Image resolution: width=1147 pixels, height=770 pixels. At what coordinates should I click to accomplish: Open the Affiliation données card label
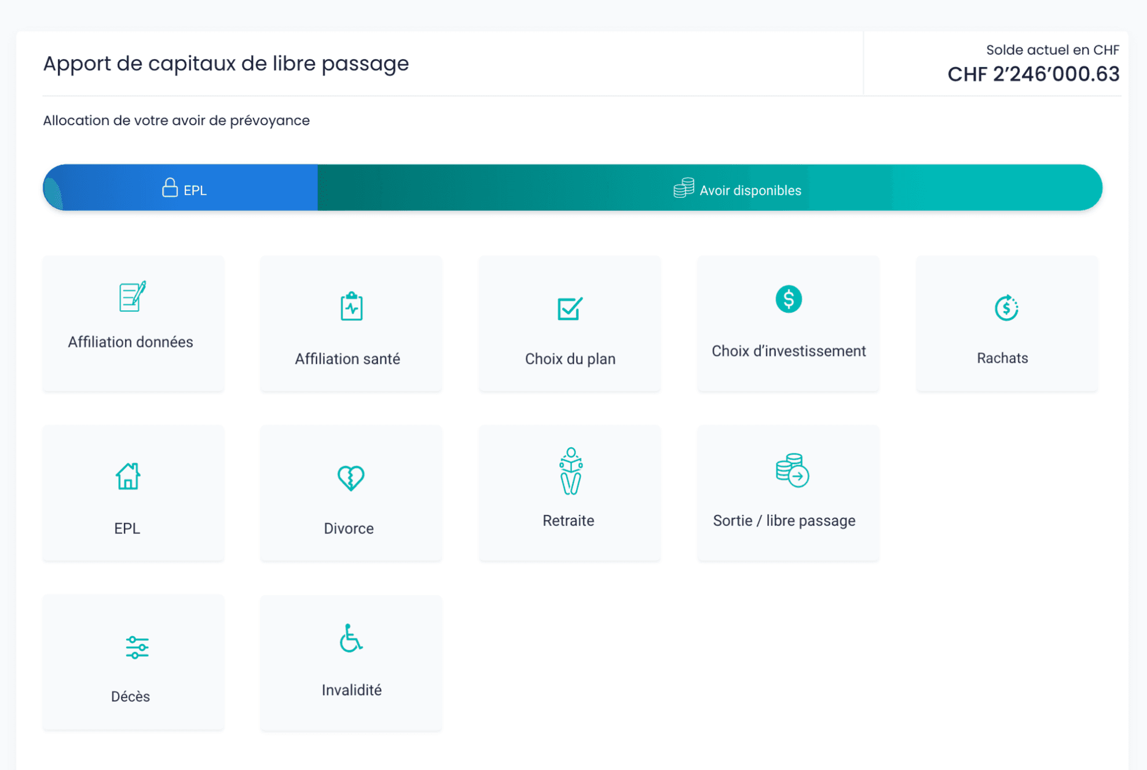(130, 342)
